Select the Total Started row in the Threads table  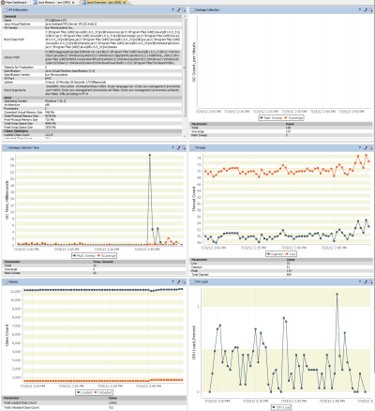[x=281, y=275]
